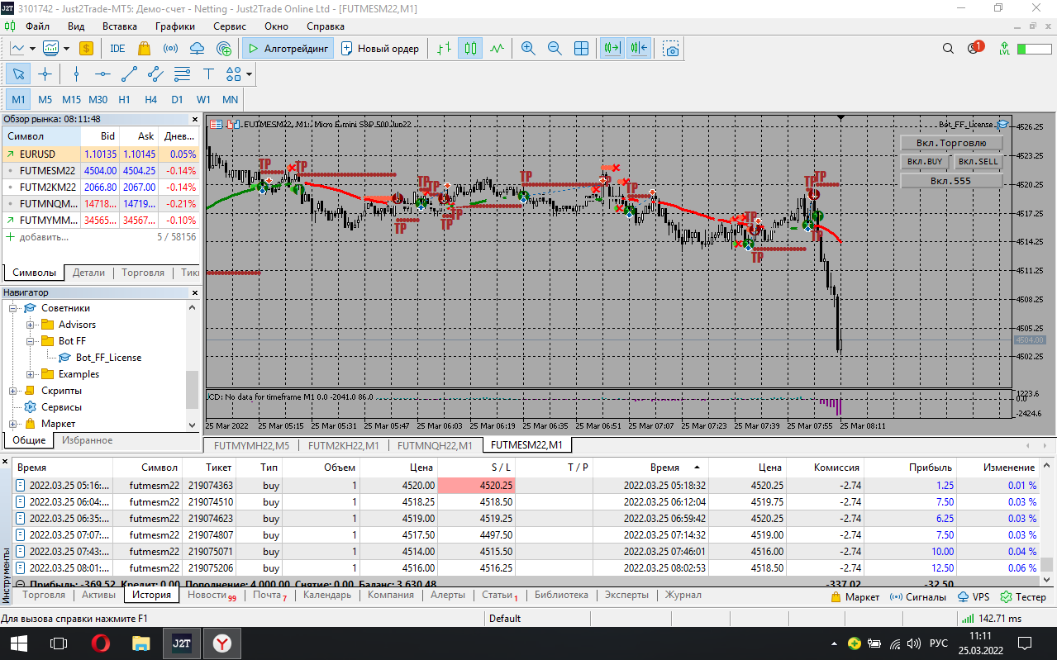Open the Графики menu
This screenshot has width=1057, height=660.
coord(175,26)
